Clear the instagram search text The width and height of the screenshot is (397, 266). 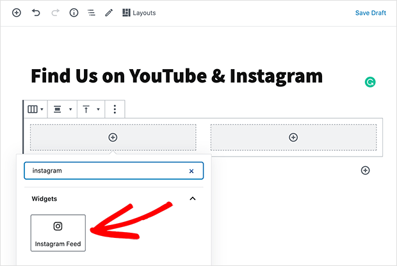point(191,171)
